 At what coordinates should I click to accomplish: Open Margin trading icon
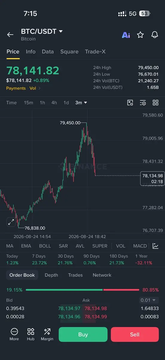pyautogui.click(x=47, y=334)
